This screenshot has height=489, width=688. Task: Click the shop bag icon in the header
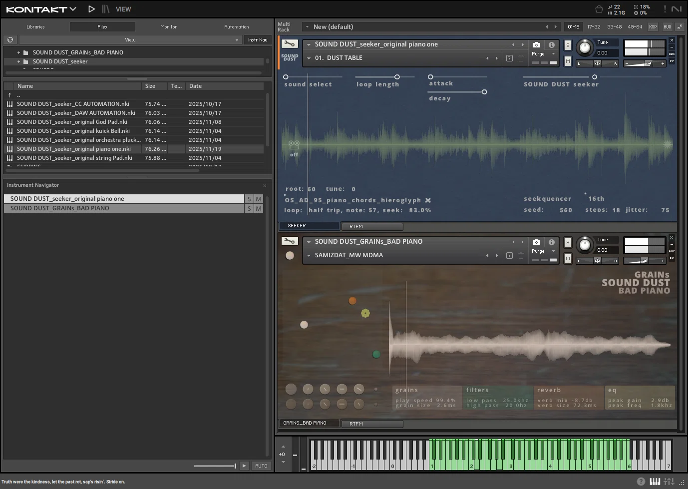599,9
